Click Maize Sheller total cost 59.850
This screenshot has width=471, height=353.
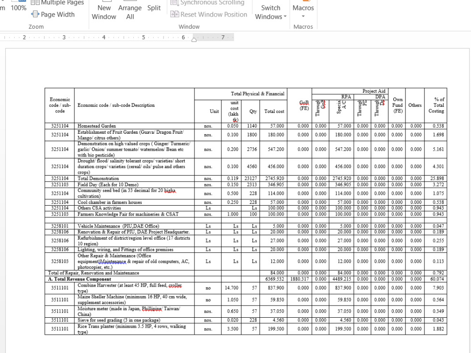tap(277, 299)
